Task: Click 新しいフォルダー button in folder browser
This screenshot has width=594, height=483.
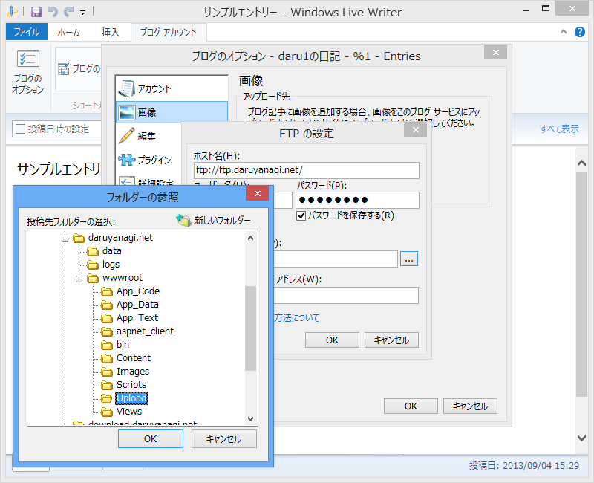Action: [213, 220]
